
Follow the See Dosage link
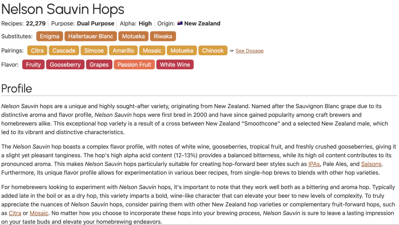(x=249, y=51)
